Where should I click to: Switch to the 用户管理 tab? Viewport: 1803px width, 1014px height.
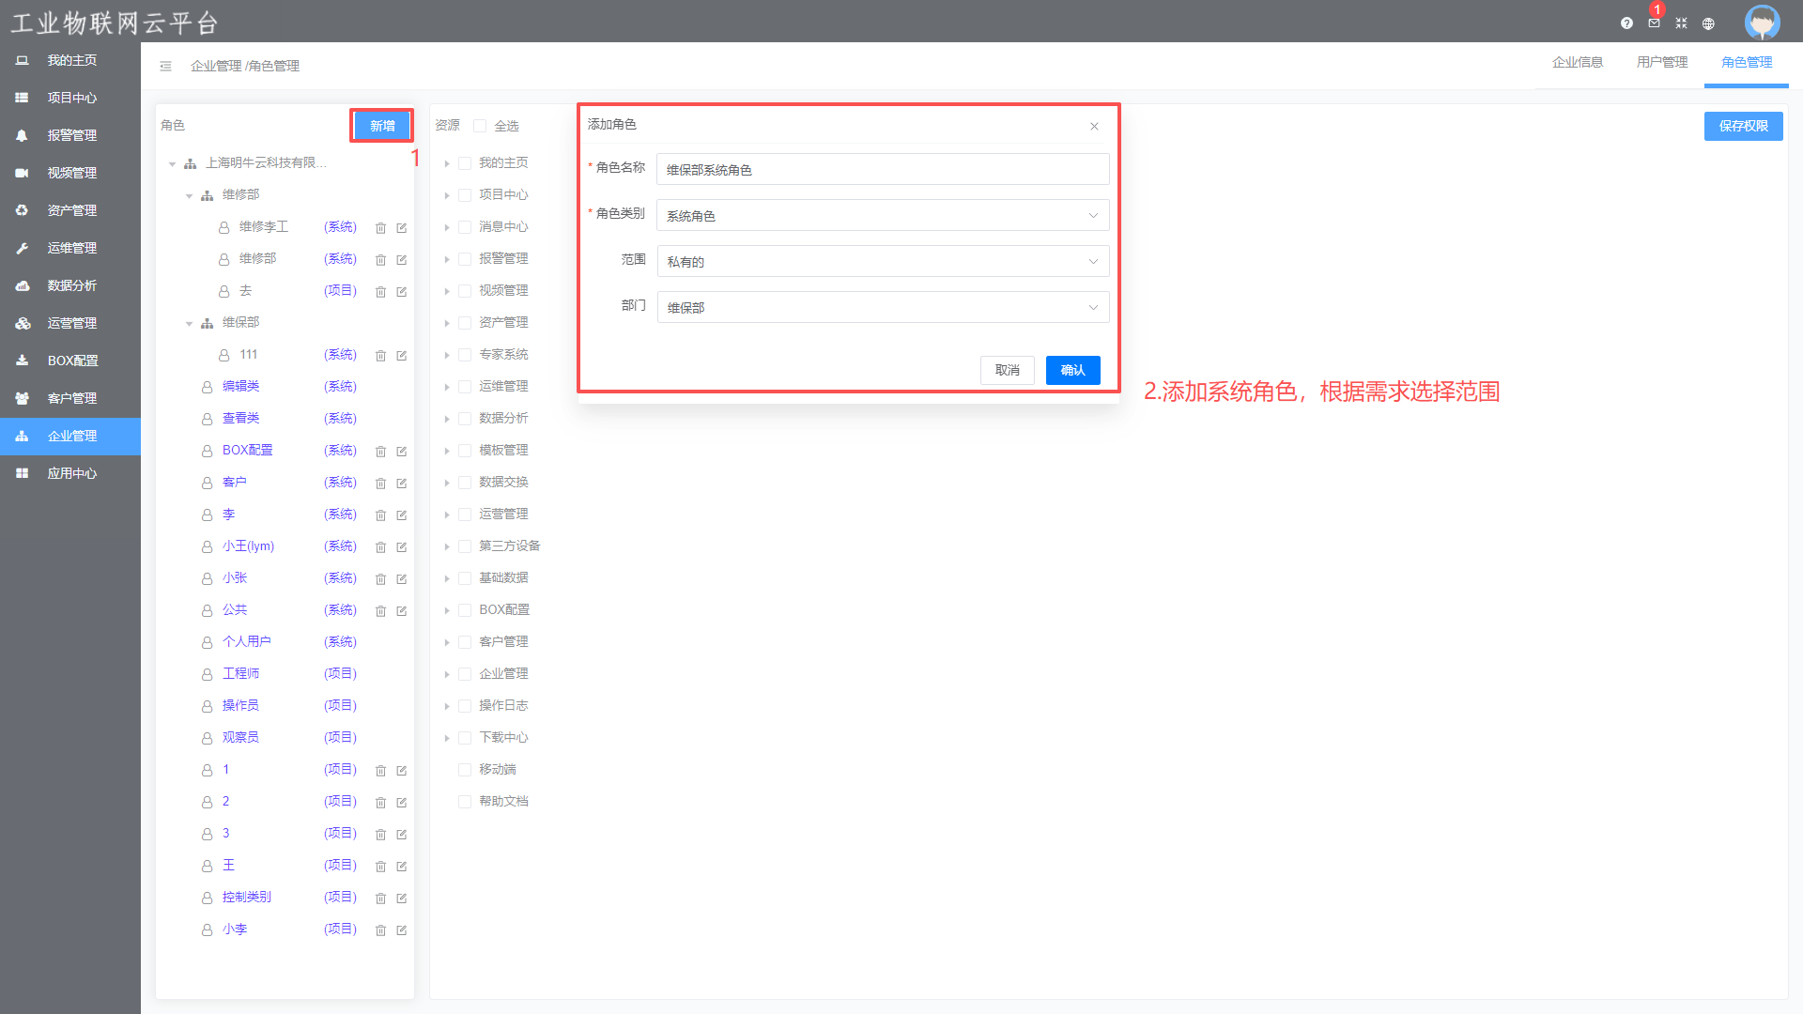pyautogui.click(x=1661, y=62)
